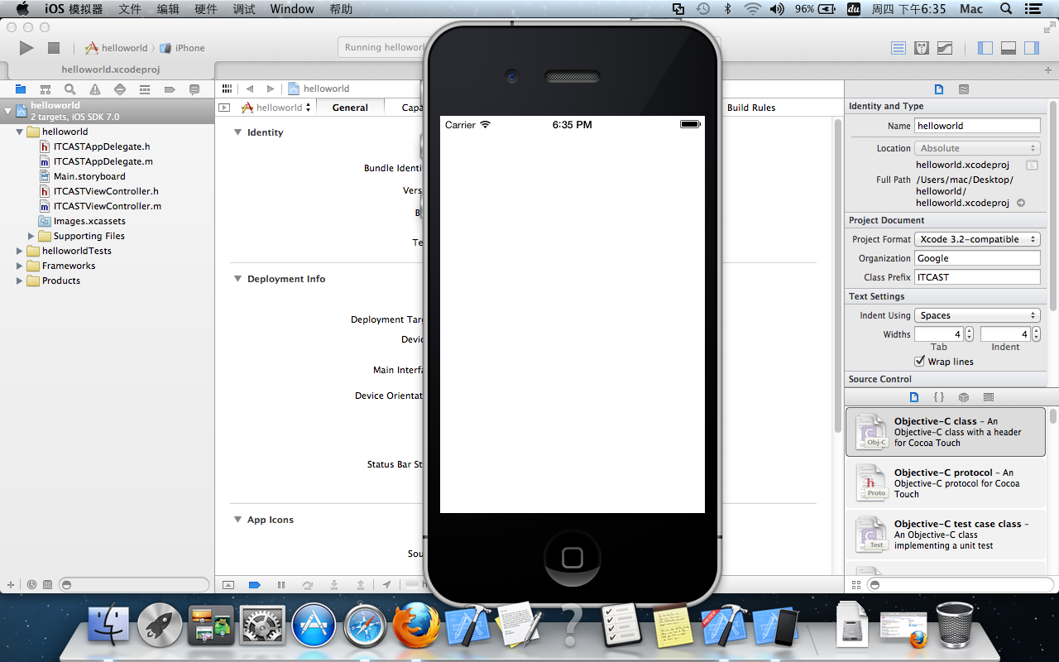The width and height of the screenshot is (1059, 662).
Task: Open the Find navigator
Action: coord(70,89)
